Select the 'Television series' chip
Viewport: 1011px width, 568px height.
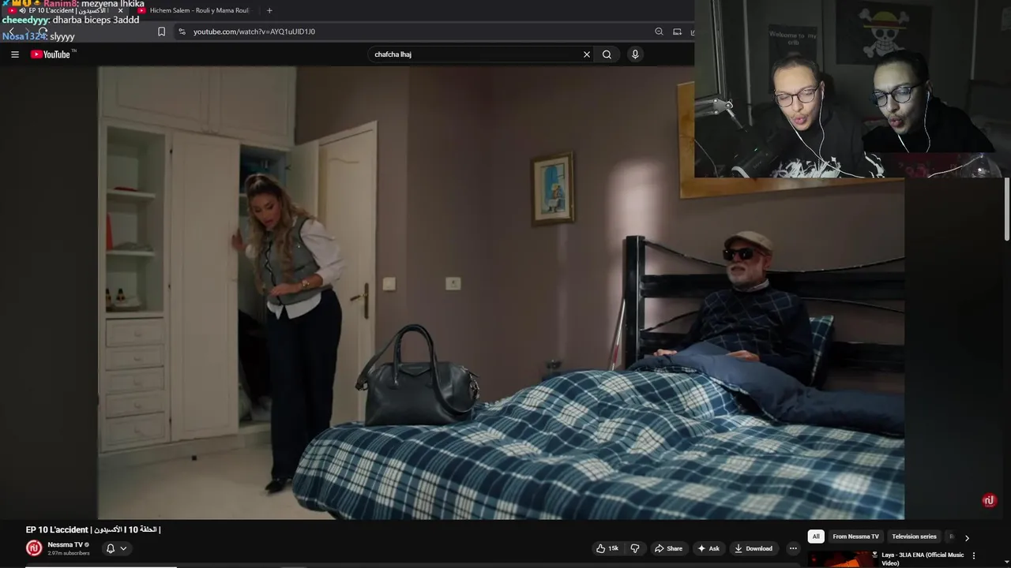pos(914,536)
